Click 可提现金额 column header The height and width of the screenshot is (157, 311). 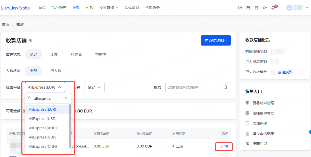click(x=102, y=133)
